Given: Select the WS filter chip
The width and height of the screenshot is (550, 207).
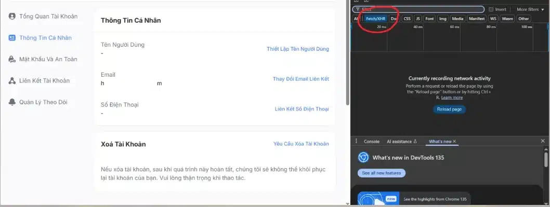Looking at the screenshot, I should 493,19.
